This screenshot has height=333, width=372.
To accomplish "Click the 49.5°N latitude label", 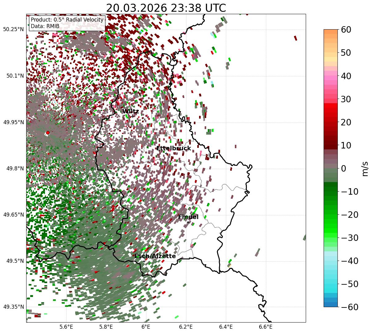I will click(15, 261).
